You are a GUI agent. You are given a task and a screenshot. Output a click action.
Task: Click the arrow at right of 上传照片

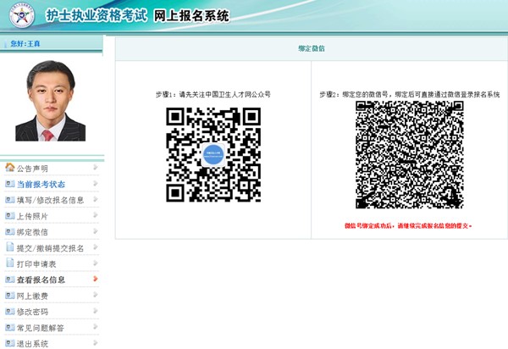pos(95,215)
